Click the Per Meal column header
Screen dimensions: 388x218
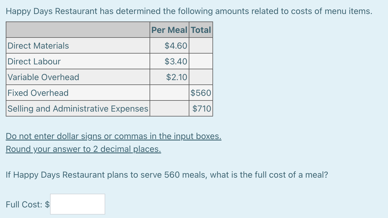pos(169,29)
